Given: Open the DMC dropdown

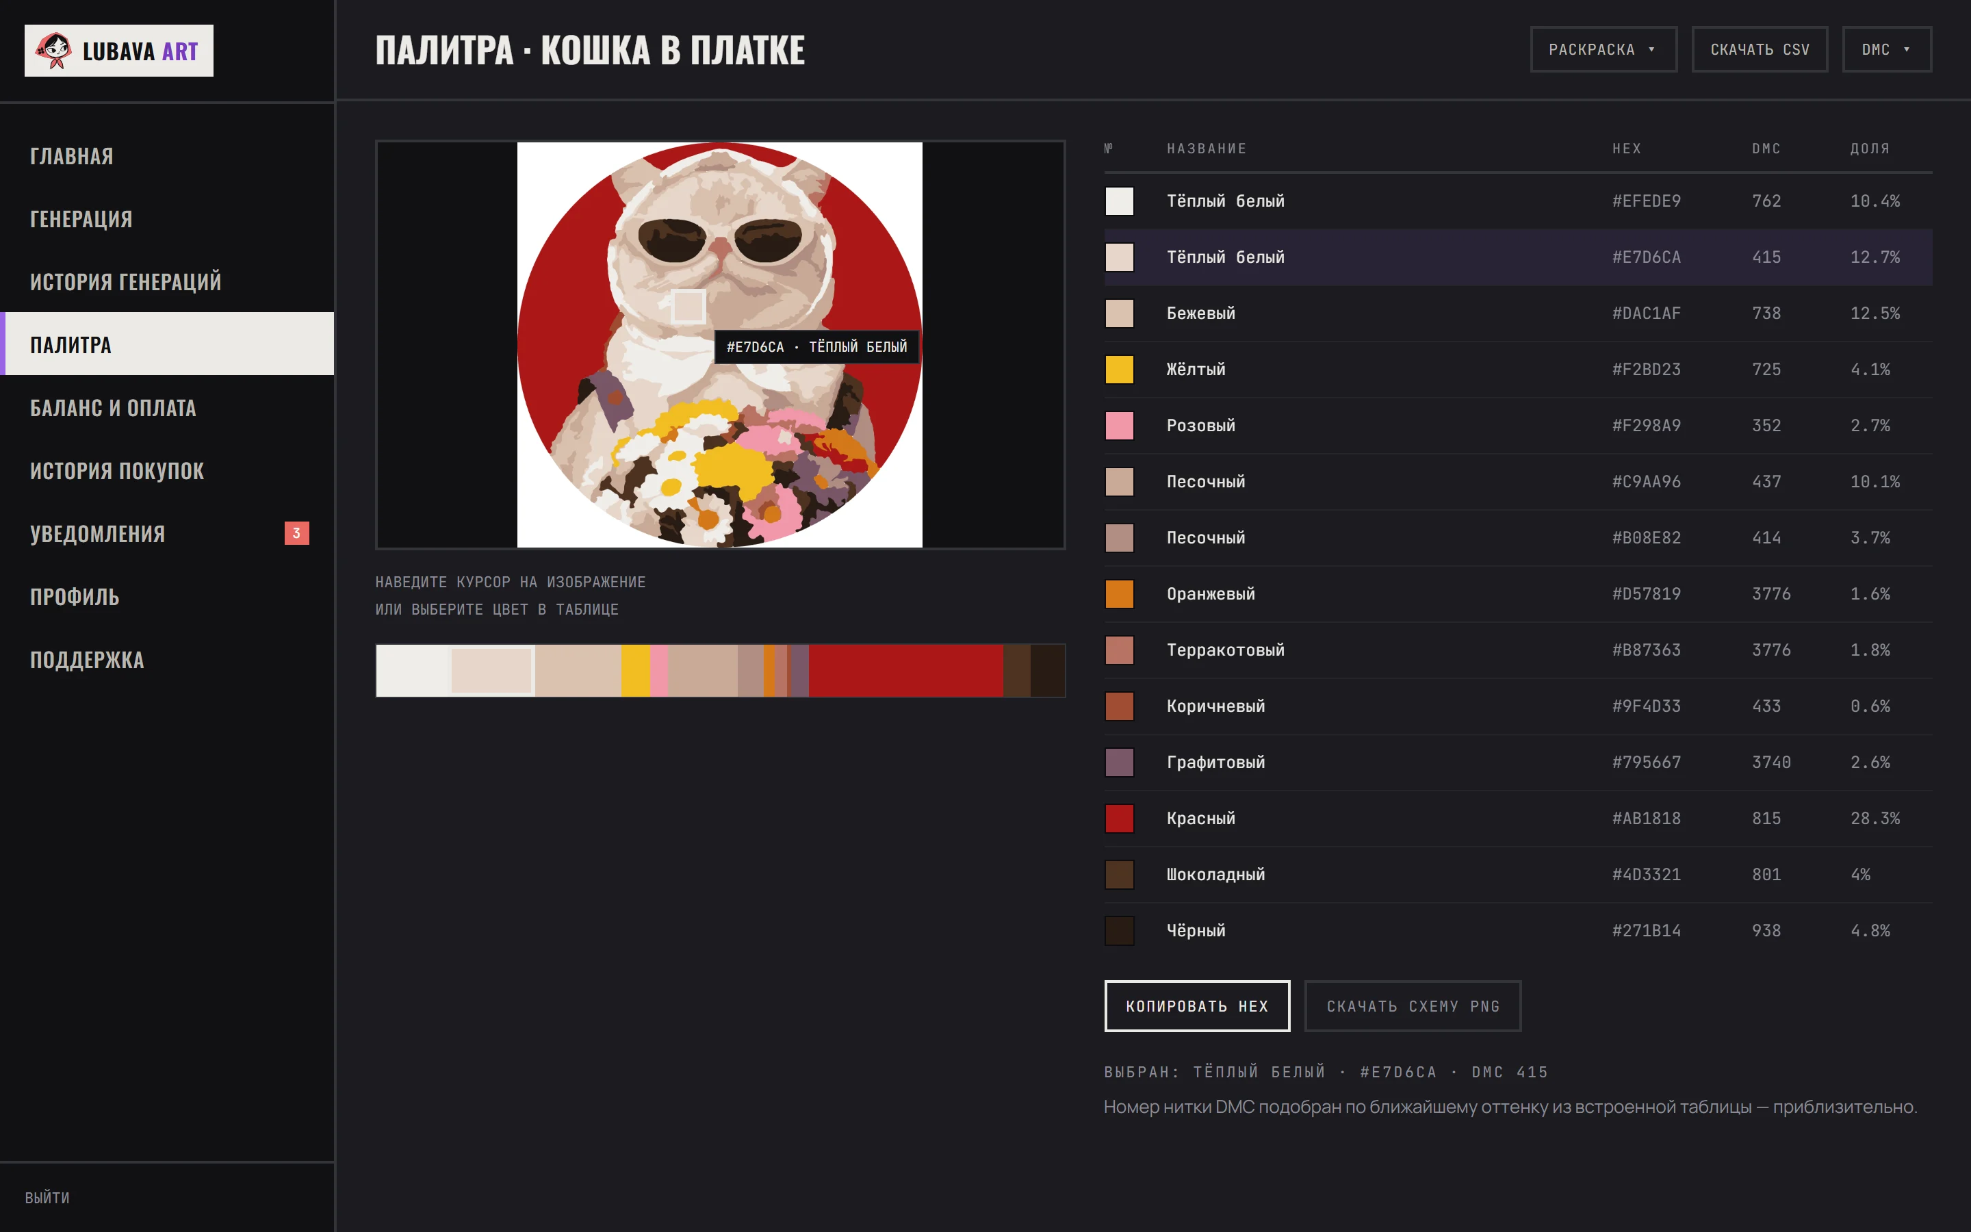Looking at the screenshot, I should click(x=1886, y=50).
